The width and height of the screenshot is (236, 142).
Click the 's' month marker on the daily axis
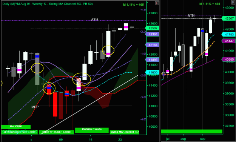tap(31, 139)
